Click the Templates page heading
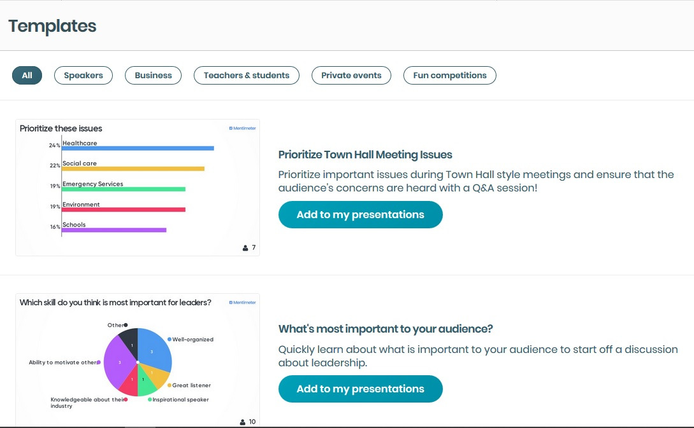The image size is (694, 428). click(x=52, y=26)
